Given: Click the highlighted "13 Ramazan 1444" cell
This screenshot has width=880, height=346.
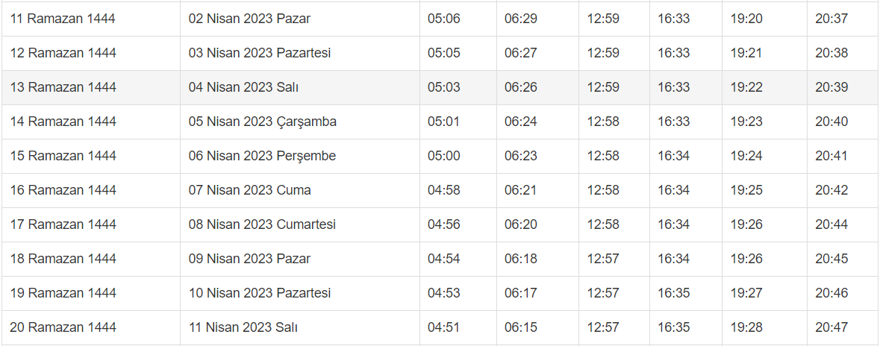Looking at the screenshot, I should tap(63, 87).
